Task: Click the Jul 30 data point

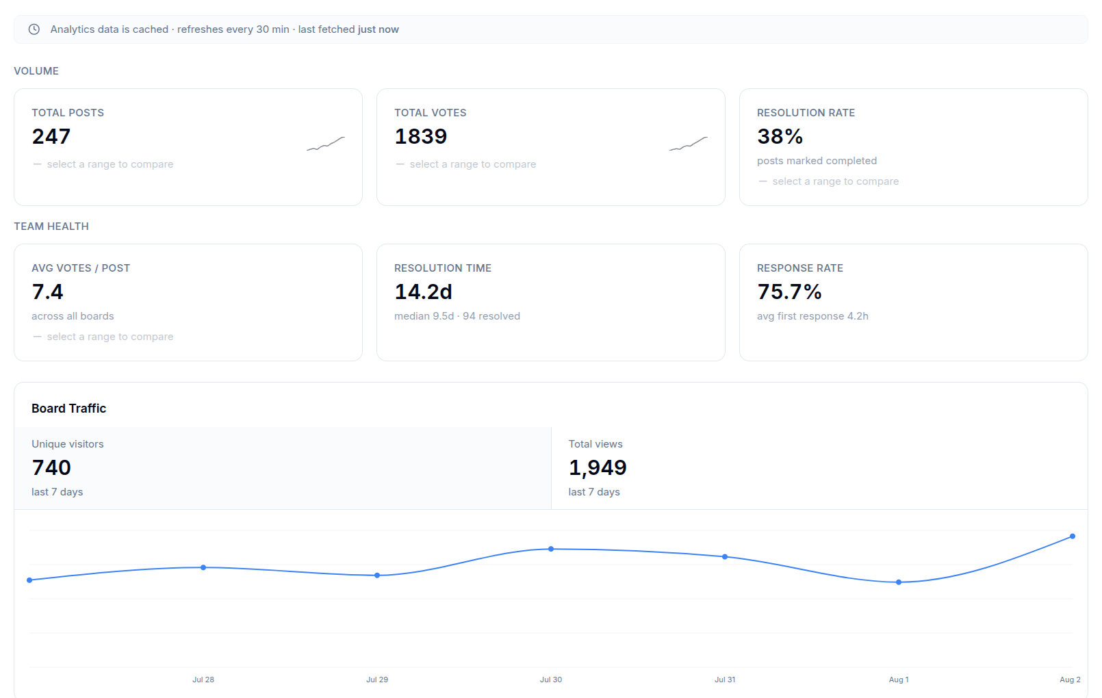Action: 551,549
